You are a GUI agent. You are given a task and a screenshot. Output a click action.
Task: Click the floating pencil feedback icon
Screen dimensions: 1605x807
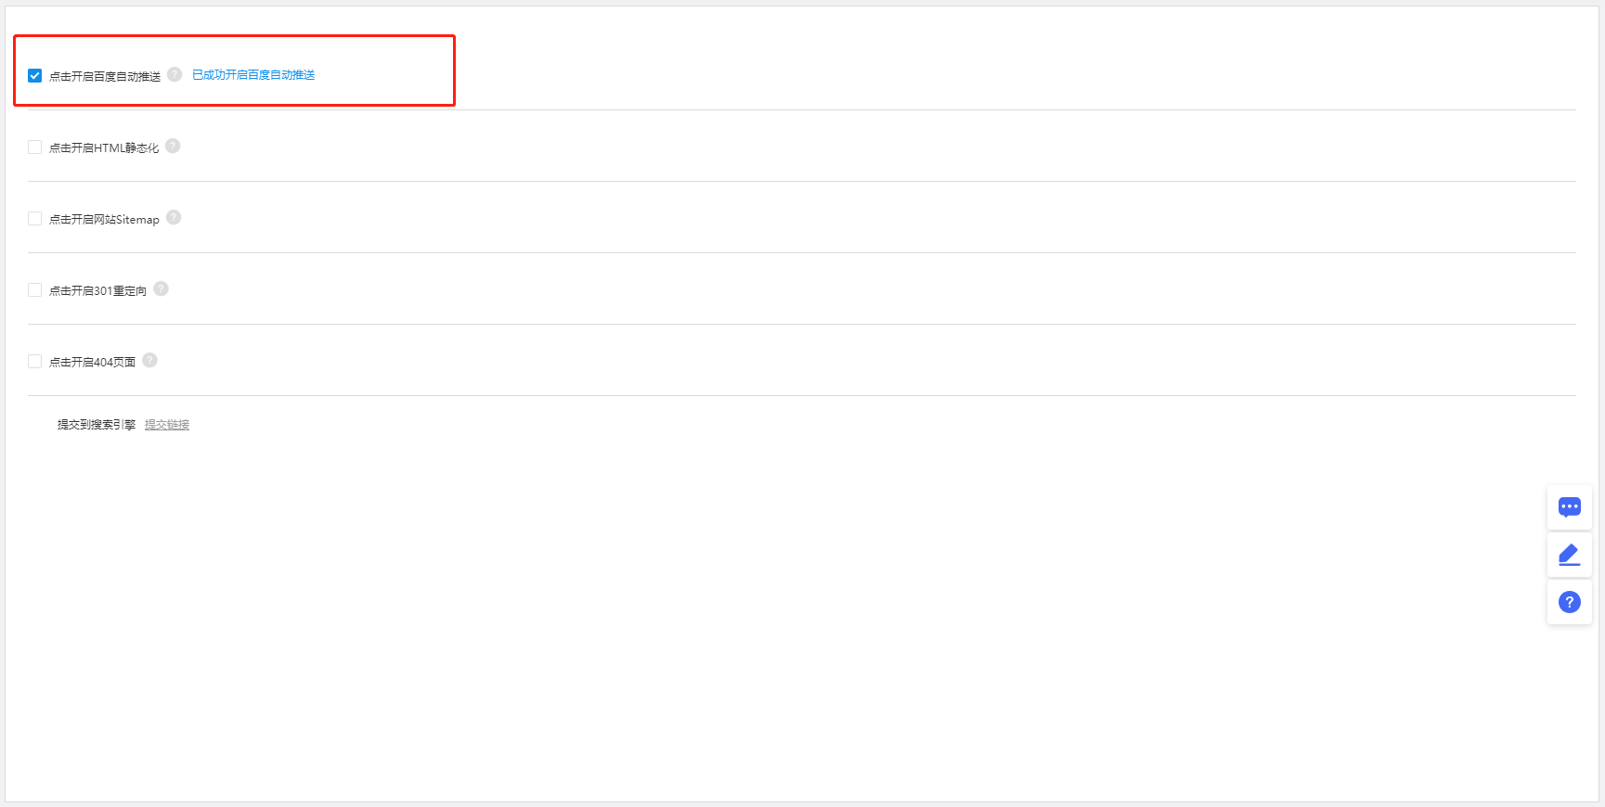[1569, 555]
